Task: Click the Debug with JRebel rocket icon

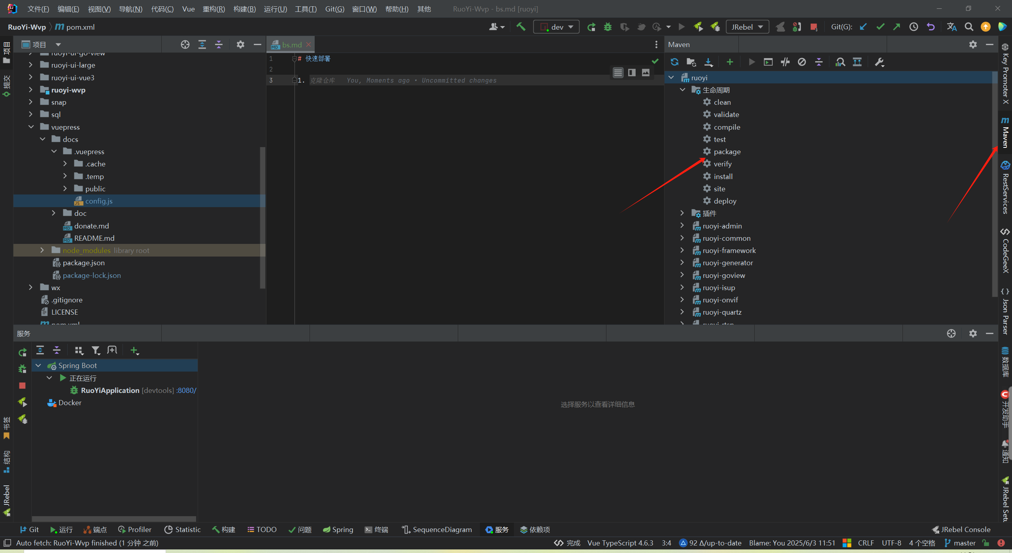Action: pos(715,27)
